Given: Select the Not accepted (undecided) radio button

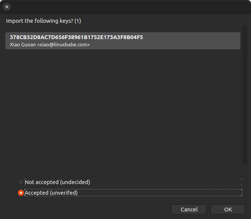Looking at the screenshot, I should click(21, 182).
